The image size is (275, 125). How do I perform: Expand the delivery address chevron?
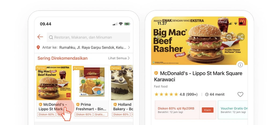click(129, 47)
